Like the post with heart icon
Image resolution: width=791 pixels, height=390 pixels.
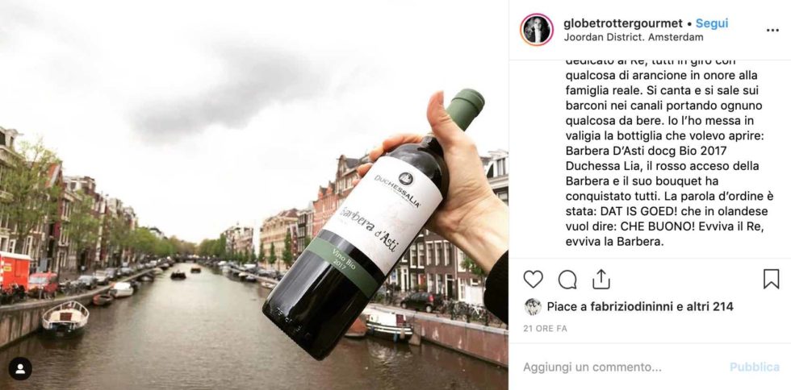(x=533, y=279)
